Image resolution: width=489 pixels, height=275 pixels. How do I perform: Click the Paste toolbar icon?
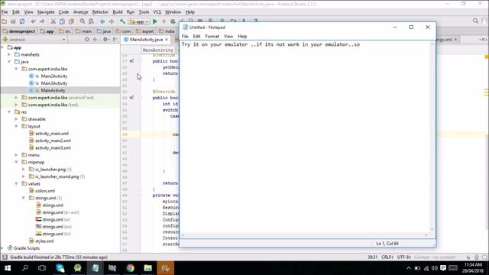point(71,21)
